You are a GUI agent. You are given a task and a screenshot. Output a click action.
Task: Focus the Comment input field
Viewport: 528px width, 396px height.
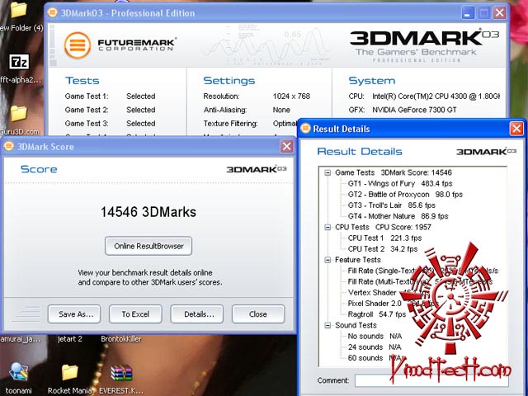[x=431, y=380]
